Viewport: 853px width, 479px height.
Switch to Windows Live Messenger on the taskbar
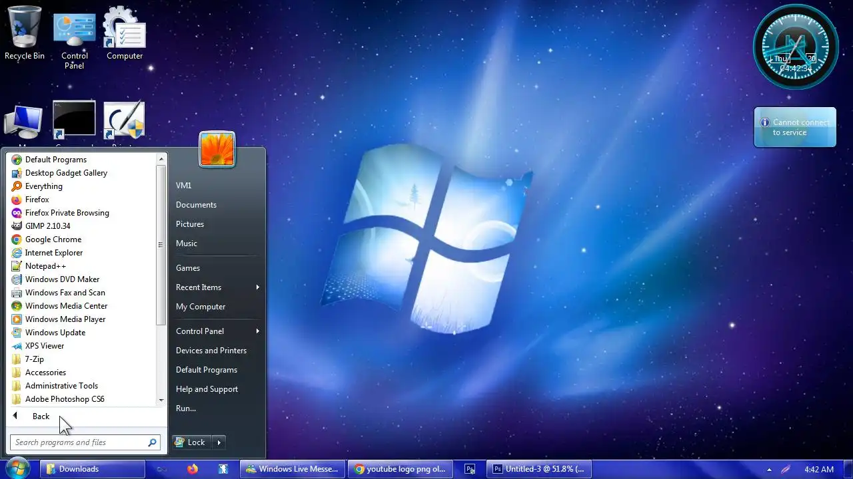coord(293,469)
